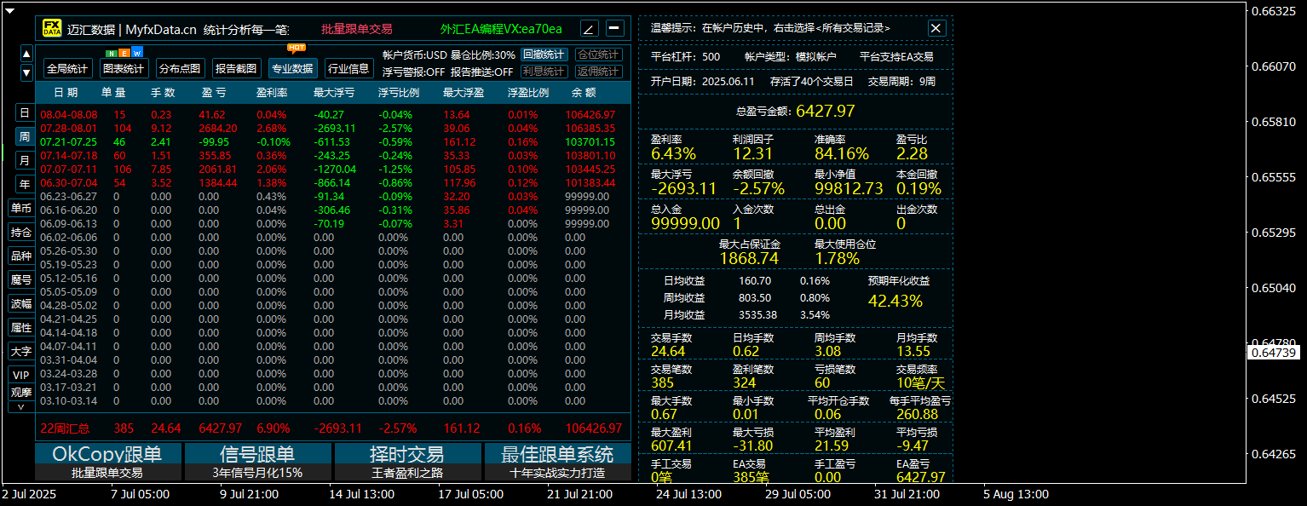The height and width of the screenshot is (506, 1307).
Task: Click the 返佣统计 rebate statistics button
Action: pos(599,72)
